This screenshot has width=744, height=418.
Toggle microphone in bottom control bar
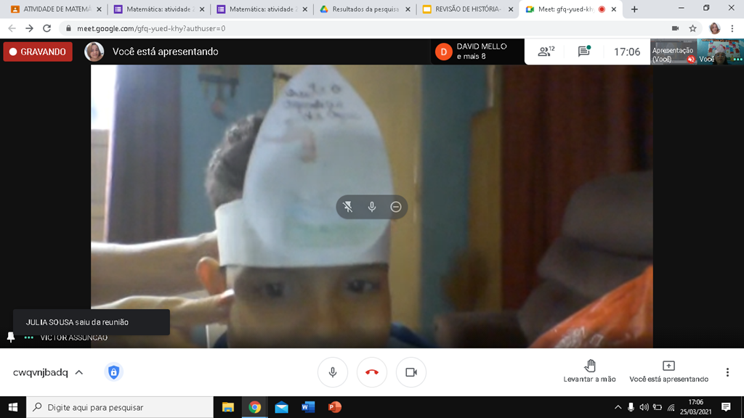tap(333, 372)
